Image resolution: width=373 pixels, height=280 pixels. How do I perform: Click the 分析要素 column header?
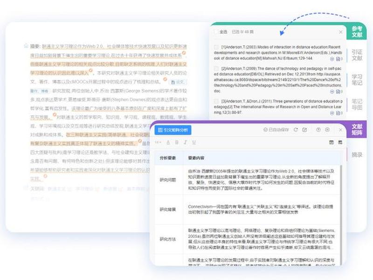click(x=168, y=158)
